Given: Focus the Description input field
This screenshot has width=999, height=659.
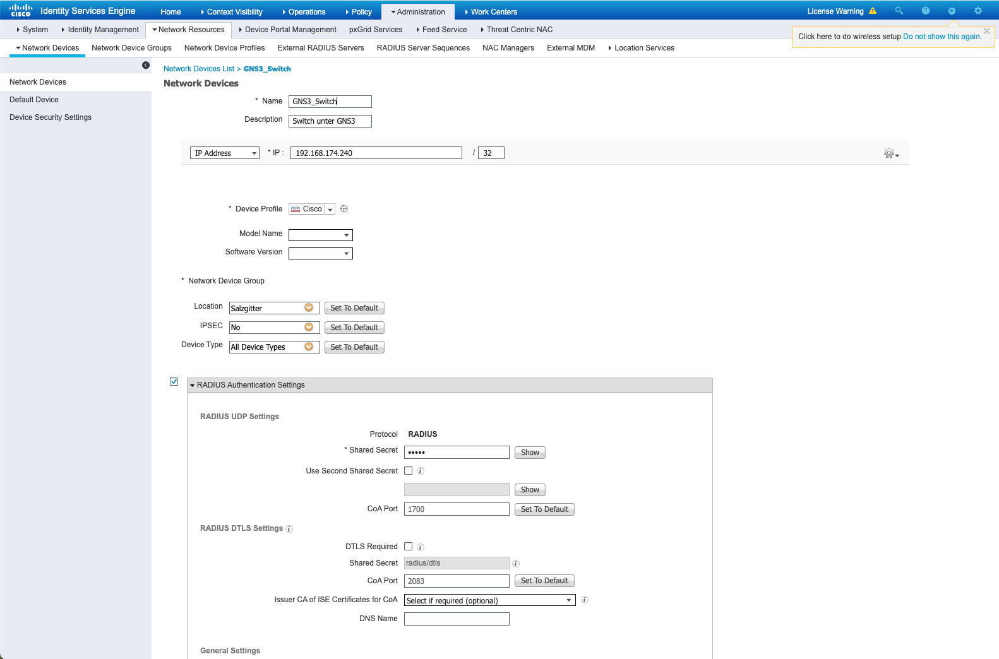Looking at the screenshot, I should click(330, 121).
